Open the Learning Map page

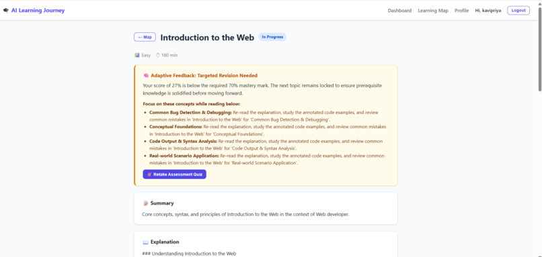[433, 11]
